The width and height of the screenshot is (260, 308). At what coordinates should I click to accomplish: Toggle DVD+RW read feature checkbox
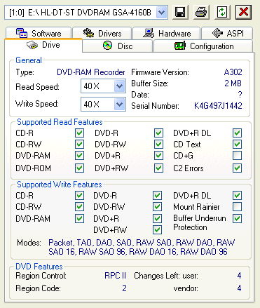(158, 168)
